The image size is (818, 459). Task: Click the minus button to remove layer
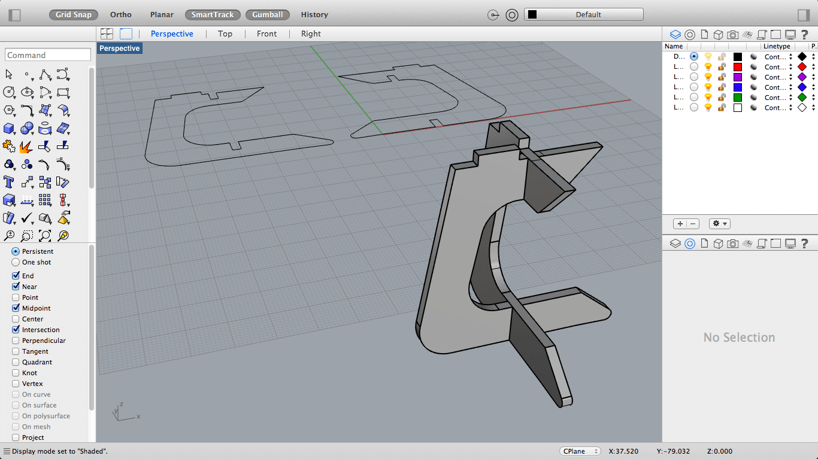pyautogui.click(x=693, y=224)
